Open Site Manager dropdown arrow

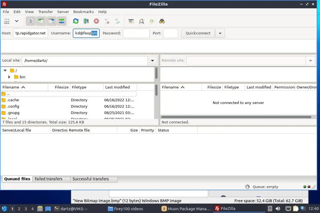[17, 21]
